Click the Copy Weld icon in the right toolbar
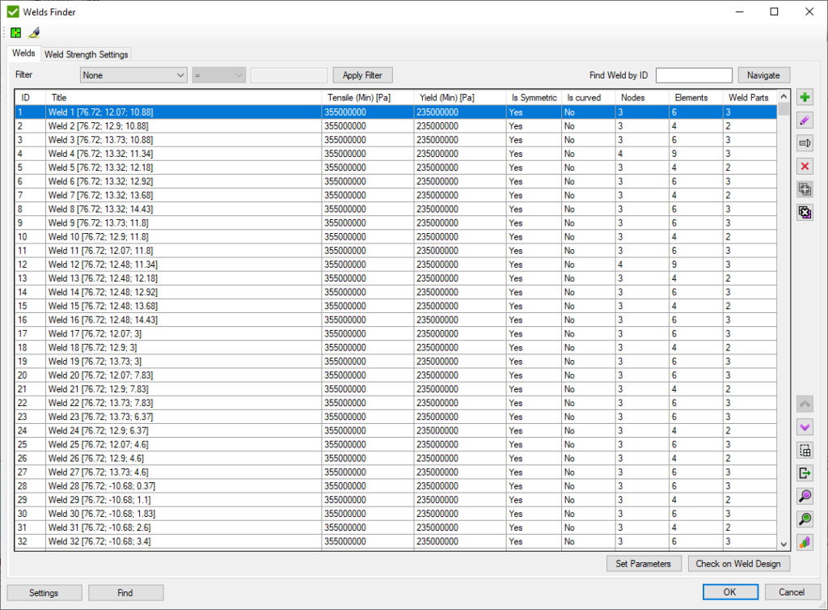 [x=805, y=189]
